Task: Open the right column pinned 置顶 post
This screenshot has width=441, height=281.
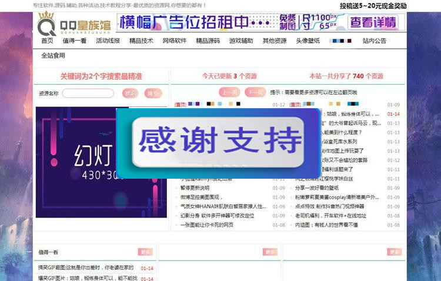Action: (x=324, y=105)
